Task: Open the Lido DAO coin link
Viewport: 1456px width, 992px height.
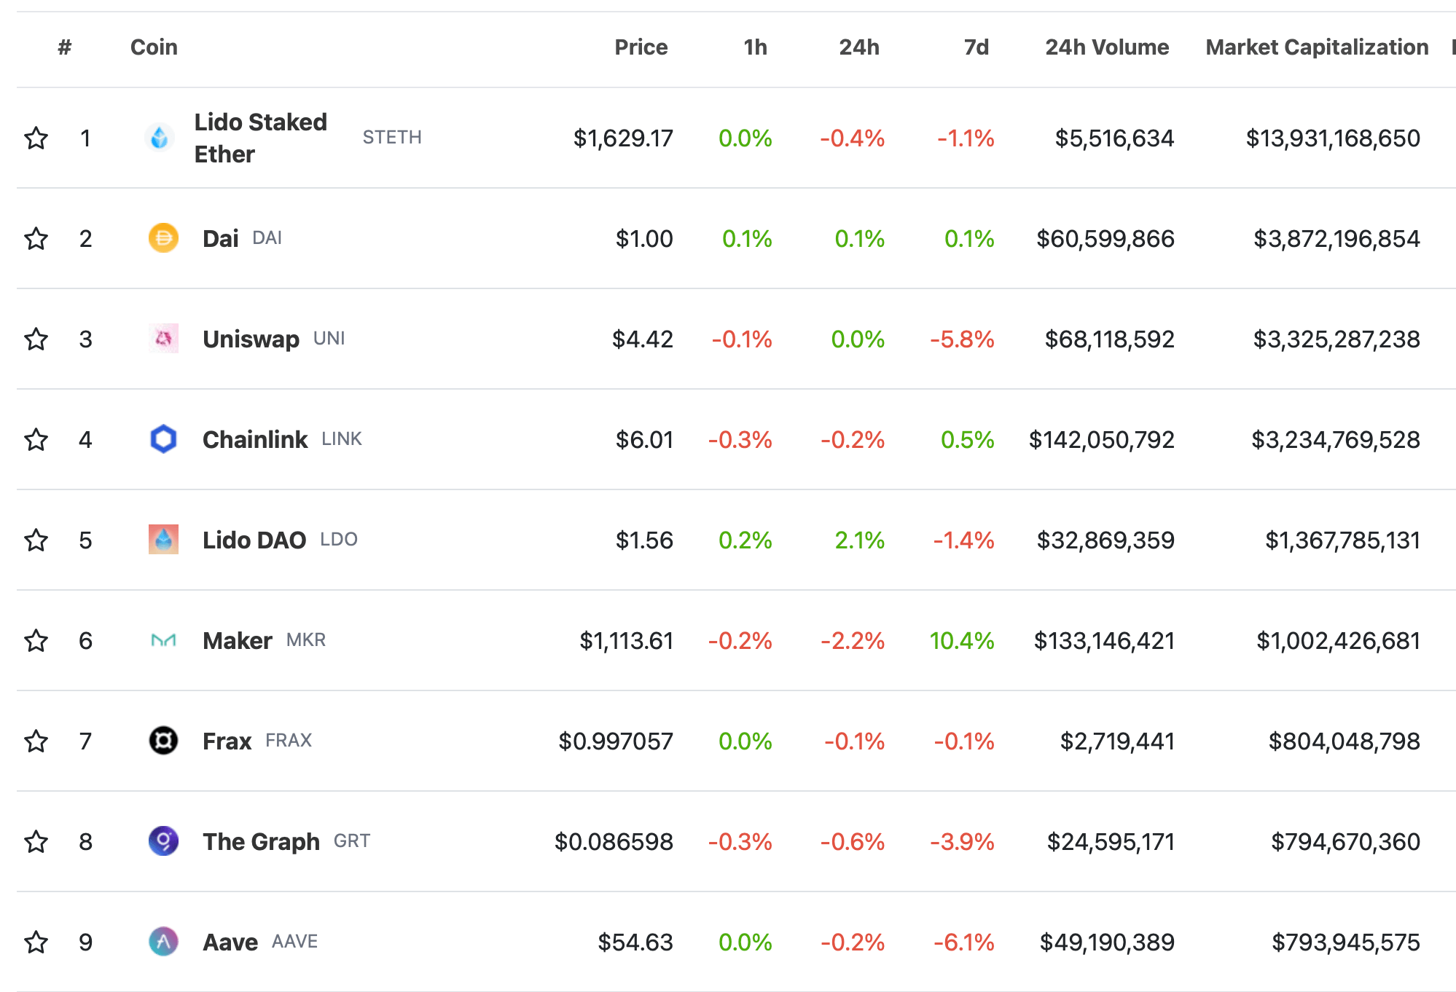Action: (x=254, y=540)
